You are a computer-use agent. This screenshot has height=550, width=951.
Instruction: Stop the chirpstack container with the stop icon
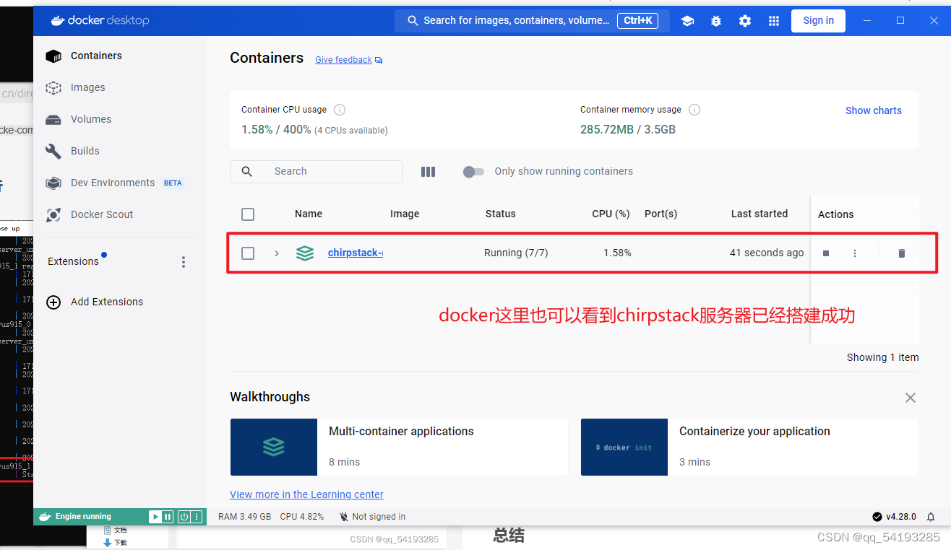point(826,253)
